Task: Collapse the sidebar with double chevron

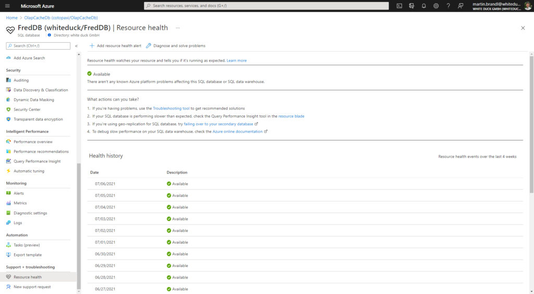Action: coord(76,46)
